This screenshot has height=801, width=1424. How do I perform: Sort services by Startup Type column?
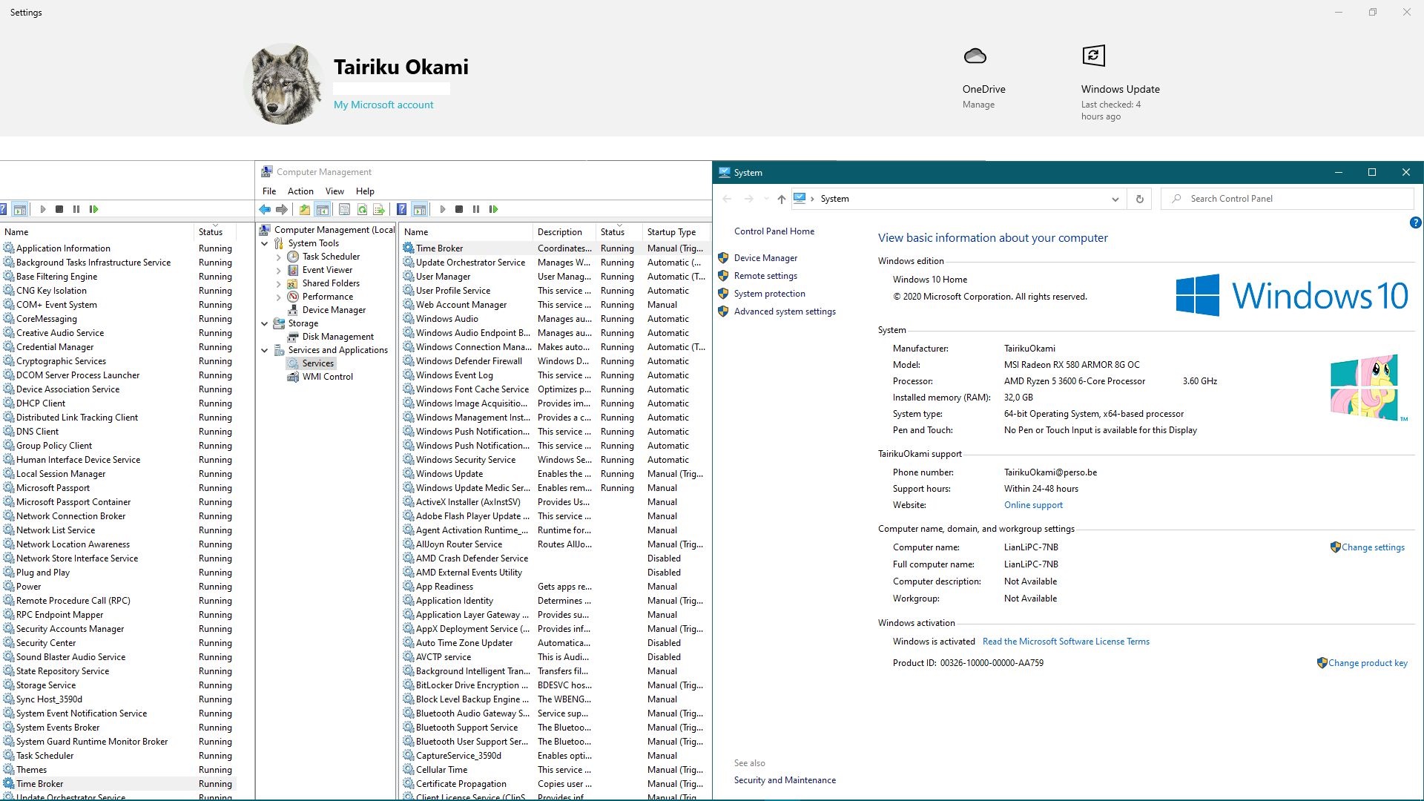pos(671,232)
